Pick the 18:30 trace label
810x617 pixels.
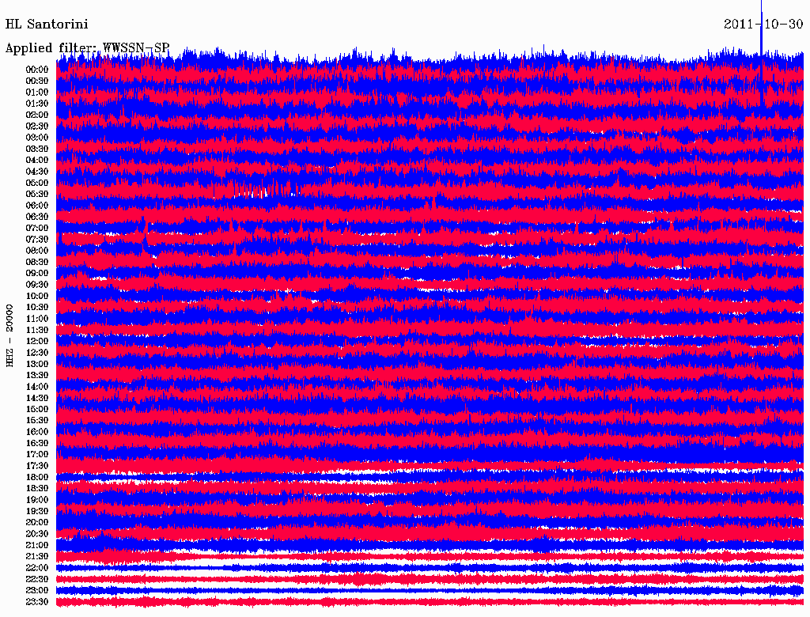tap(37, 489)
